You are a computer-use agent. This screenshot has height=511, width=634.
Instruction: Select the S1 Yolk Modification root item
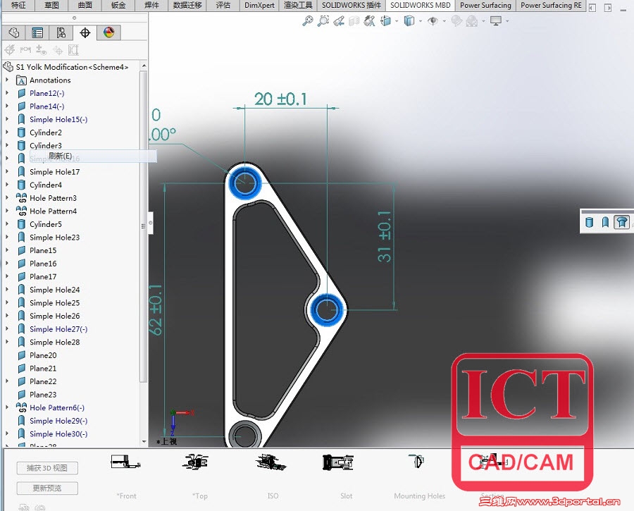click(x=72, y=67)
